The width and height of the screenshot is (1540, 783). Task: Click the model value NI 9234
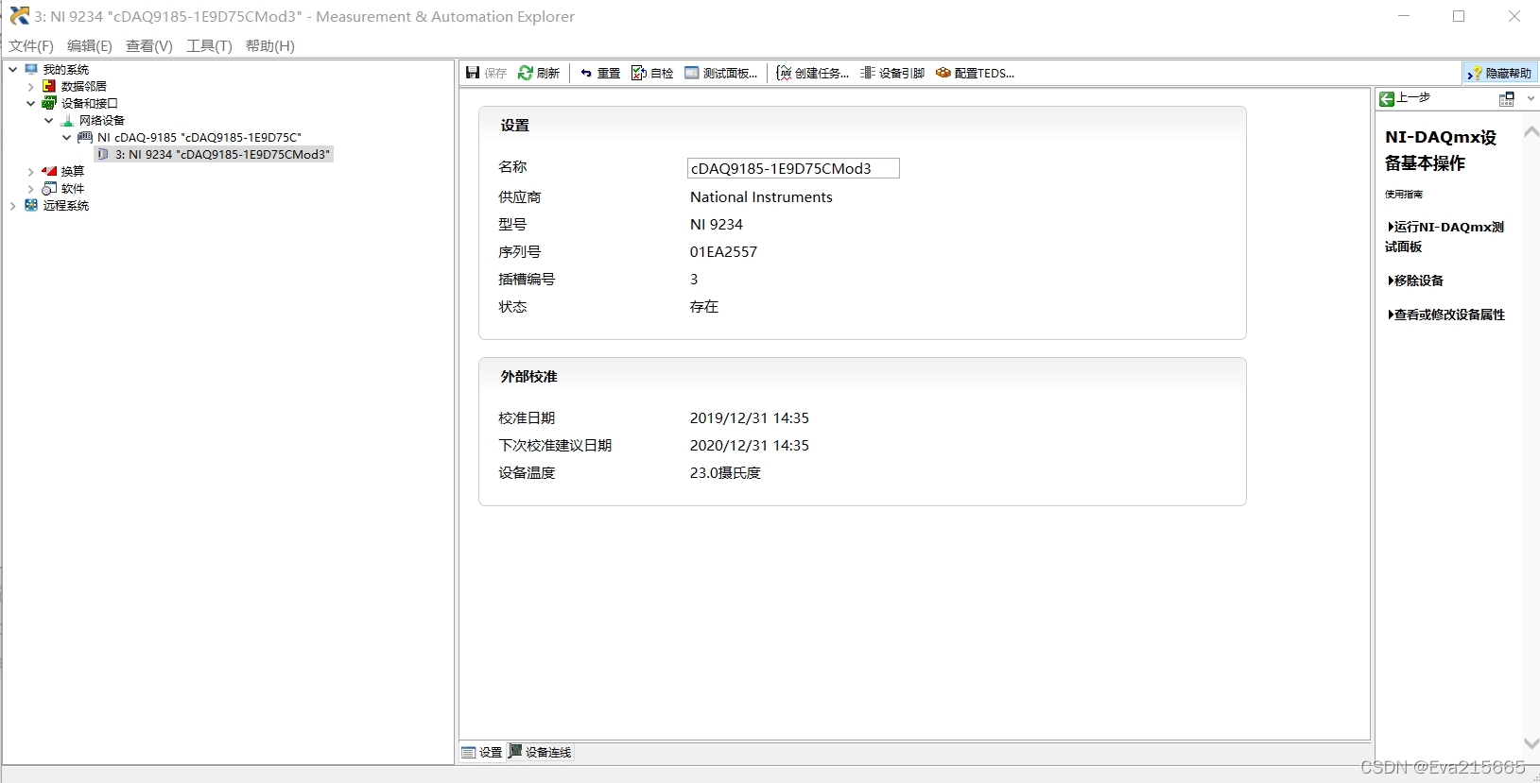point(717,224)
